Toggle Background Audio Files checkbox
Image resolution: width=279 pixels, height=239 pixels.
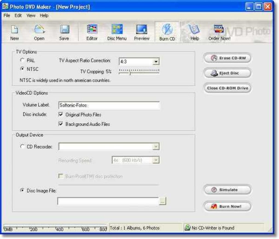point(61,124)
